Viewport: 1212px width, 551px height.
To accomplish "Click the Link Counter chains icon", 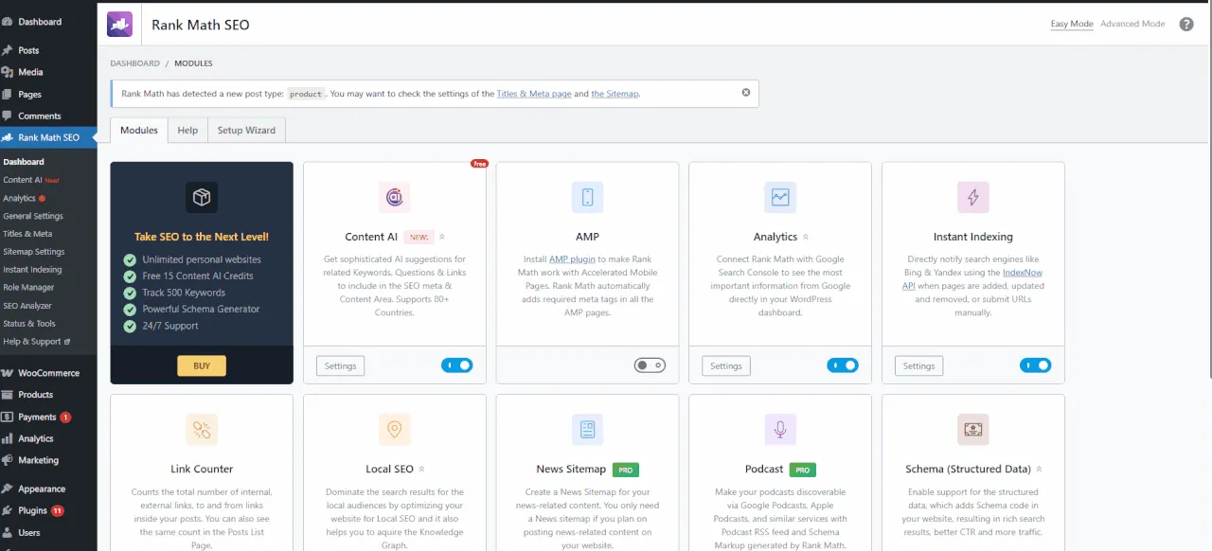I will (202, 429).
